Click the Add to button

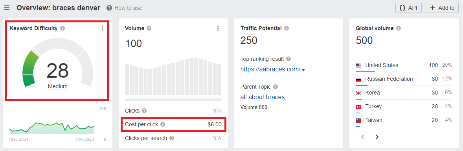pyautogui.click(x=442, y=8)
